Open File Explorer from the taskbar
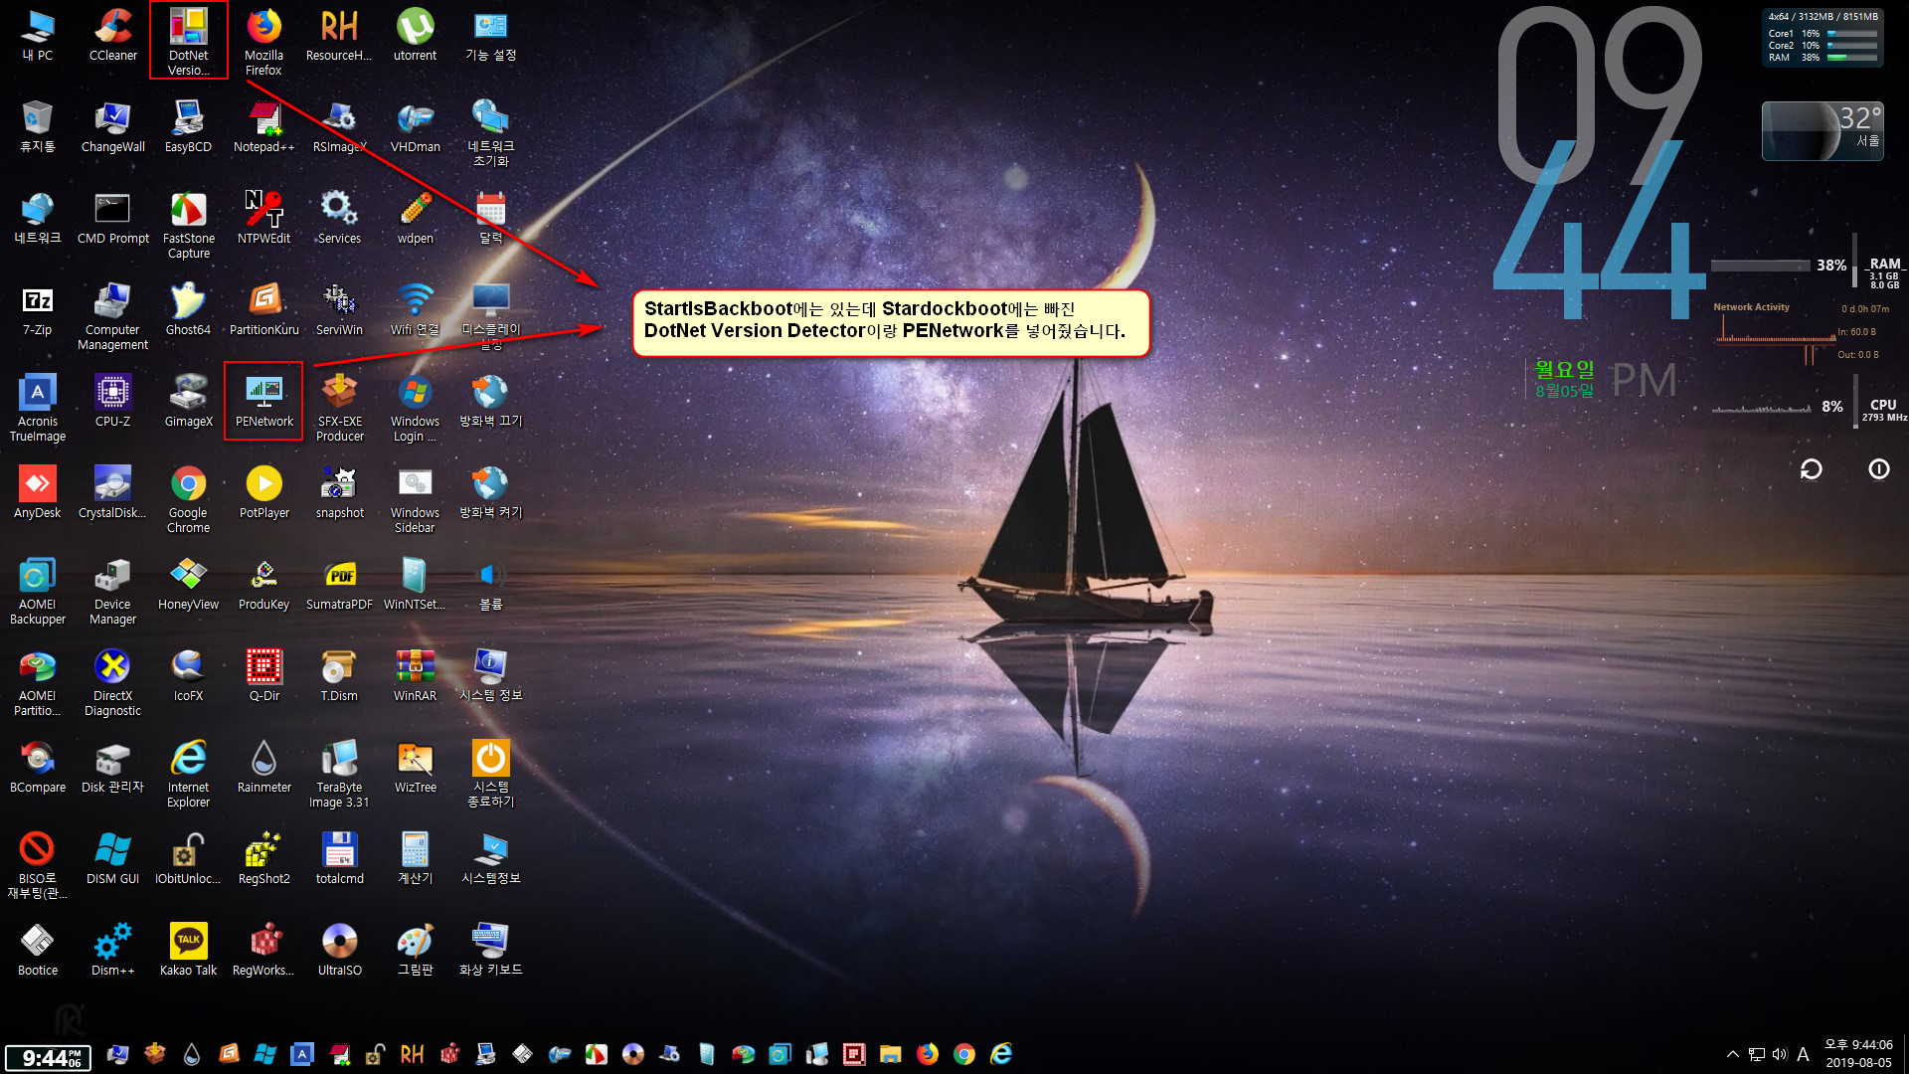 [891, 1054]
